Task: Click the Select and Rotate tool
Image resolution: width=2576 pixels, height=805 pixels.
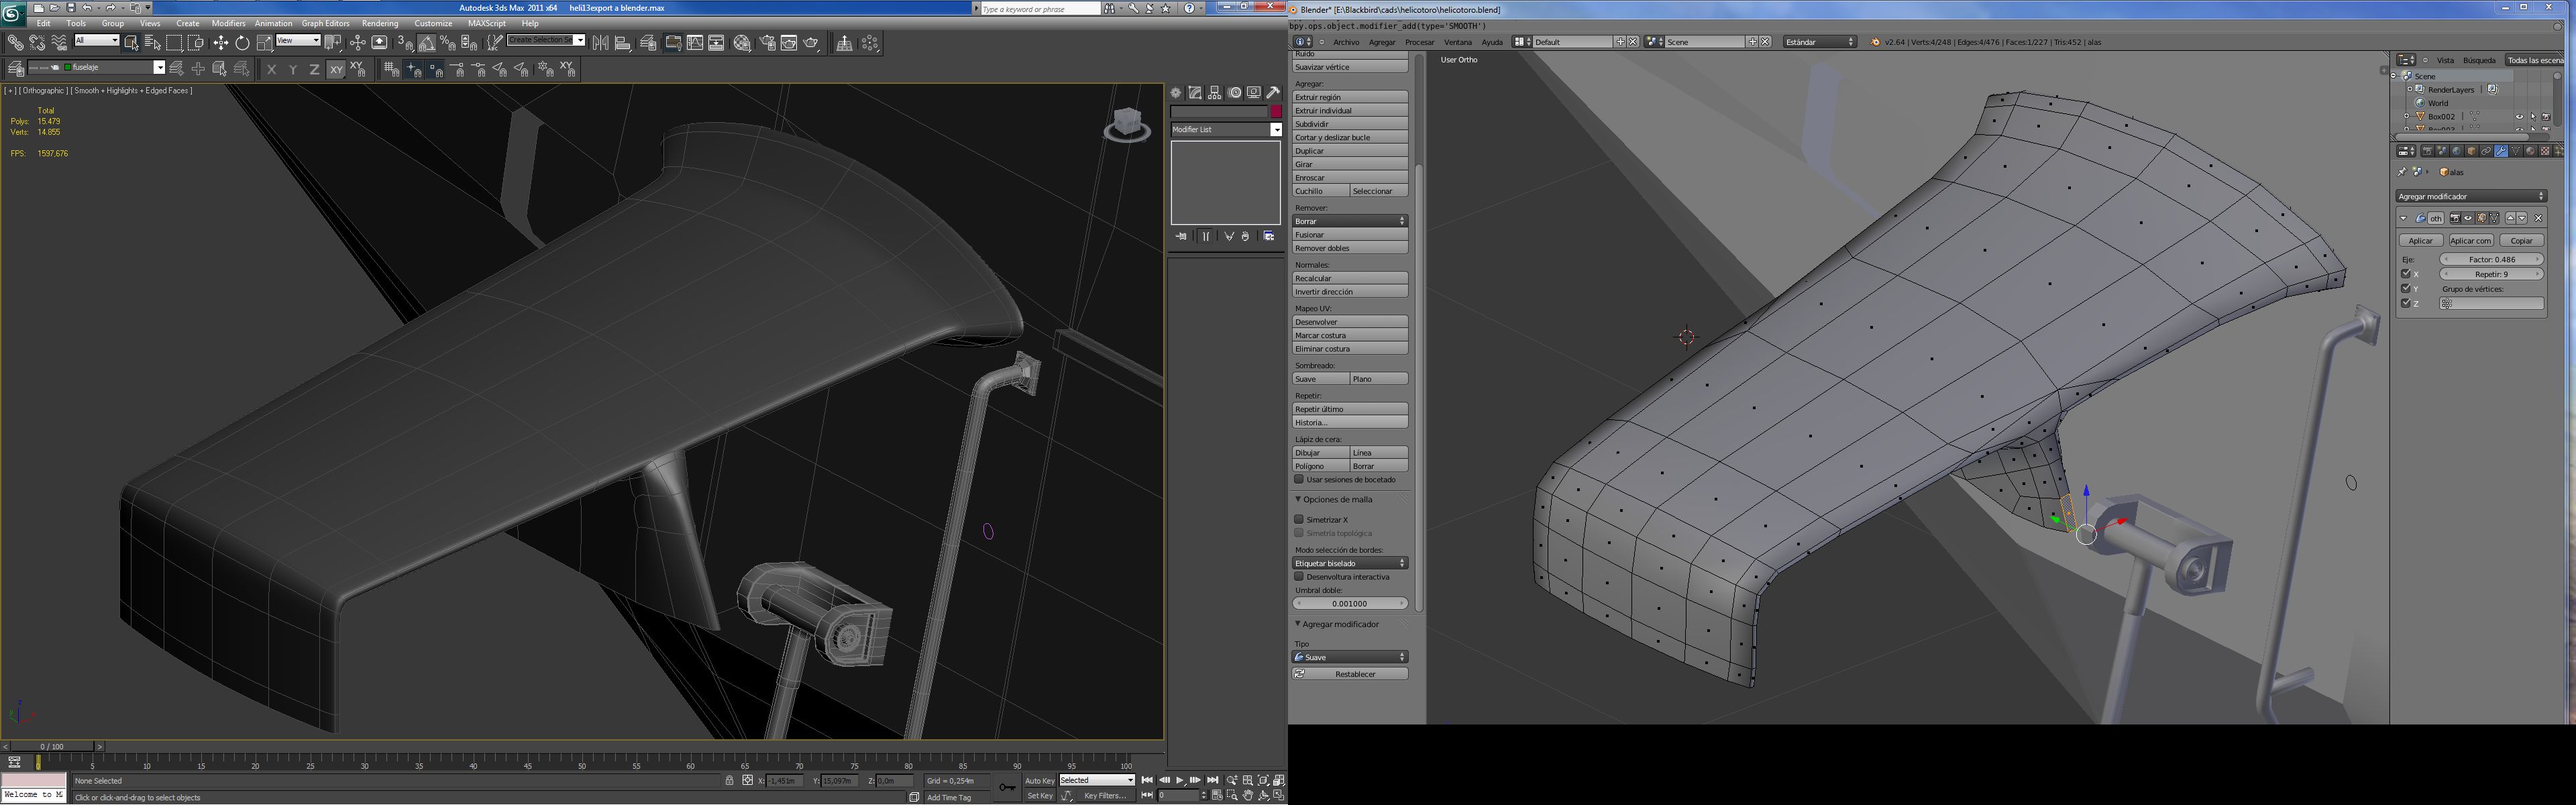Action: (242, 43)
